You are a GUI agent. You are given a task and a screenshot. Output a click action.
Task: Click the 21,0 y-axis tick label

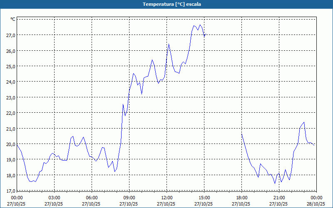(x=11, y=129)
